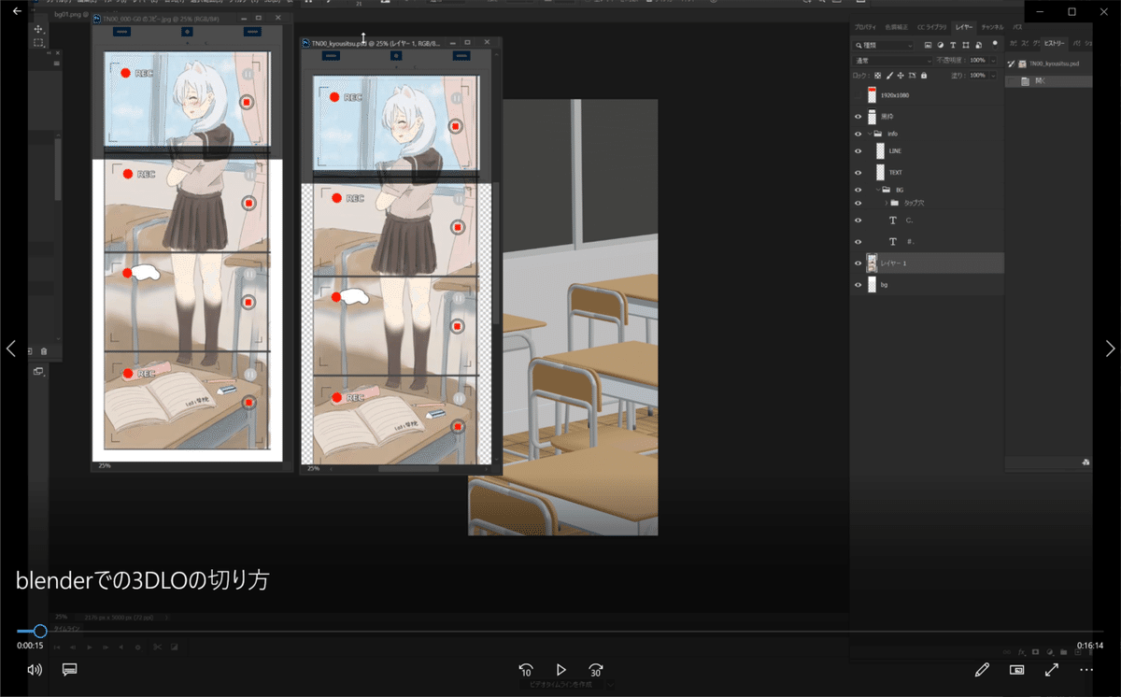Open the pencil edit options
Image resolution: width=1121 pixels, height=697 pixels.
982,669
